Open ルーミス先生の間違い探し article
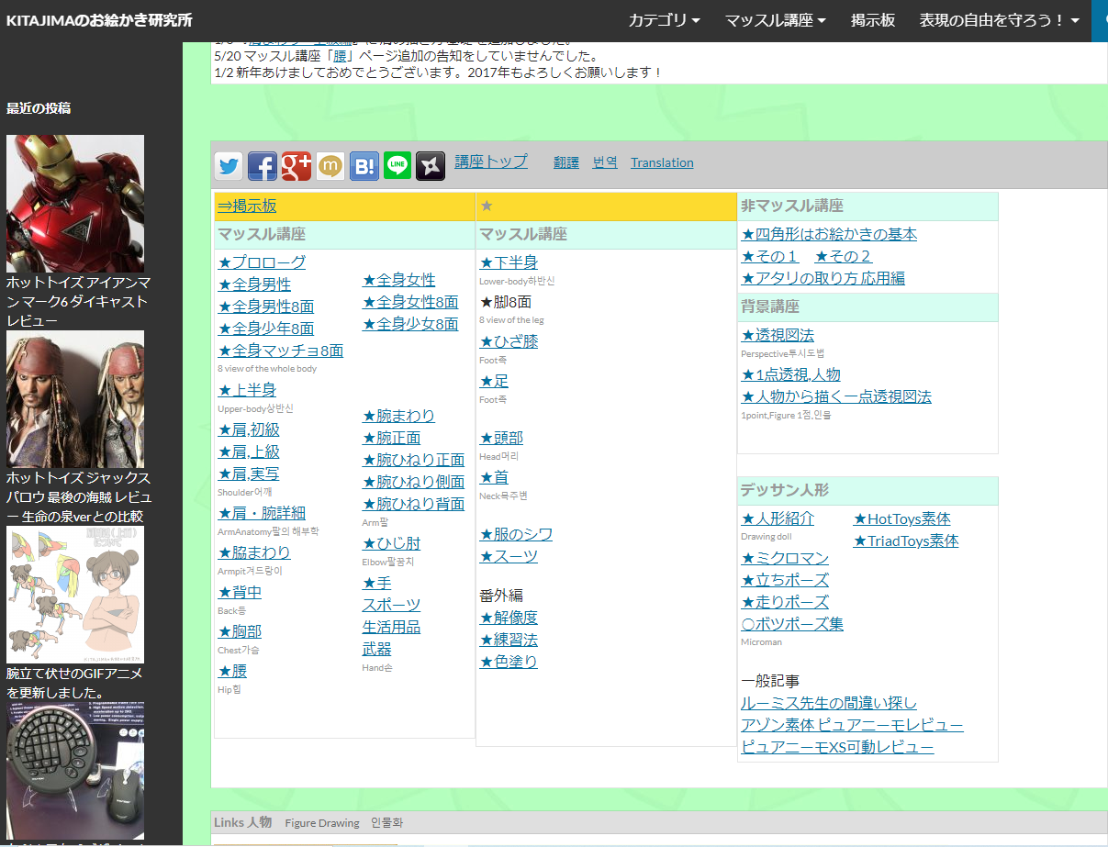This screenshot has height=847, width=1108. [829, 703]
